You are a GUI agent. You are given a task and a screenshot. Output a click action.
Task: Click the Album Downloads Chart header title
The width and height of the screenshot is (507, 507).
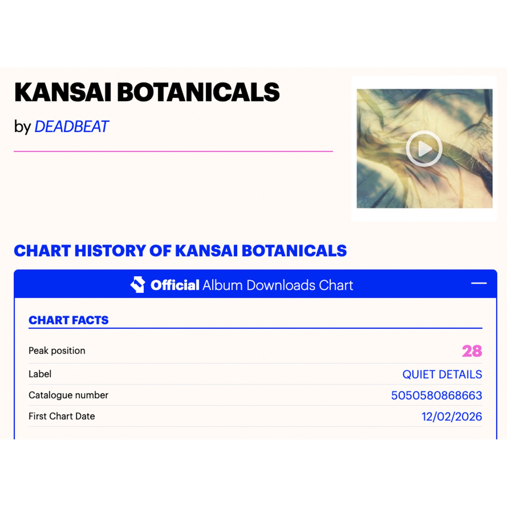(x=278, y=285)
